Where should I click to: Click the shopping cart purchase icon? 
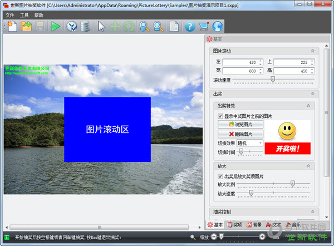pyautogui.click(x=203, y=26)
